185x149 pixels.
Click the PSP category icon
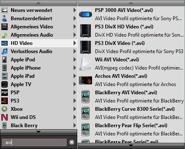[x=5, y=93]
